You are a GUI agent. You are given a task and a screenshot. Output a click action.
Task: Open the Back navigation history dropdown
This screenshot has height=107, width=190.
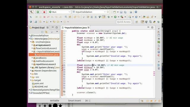[x=61, y=22]
